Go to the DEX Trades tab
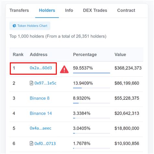This screenshot has height=154, width=154. [x=95, y=10]
